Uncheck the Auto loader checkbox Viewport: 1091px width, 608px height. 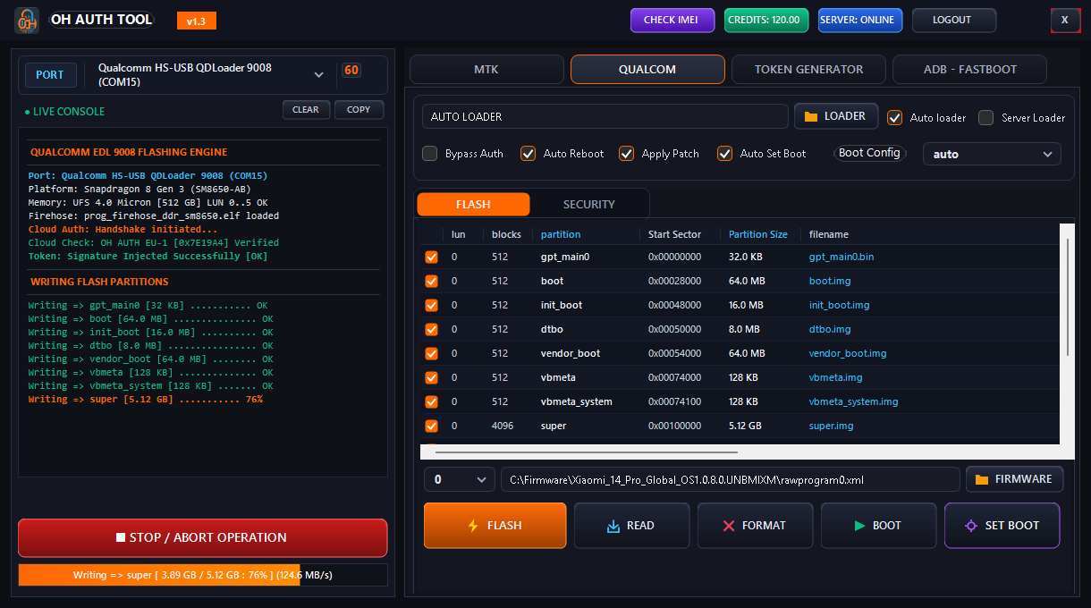click(x=895, y=117)
